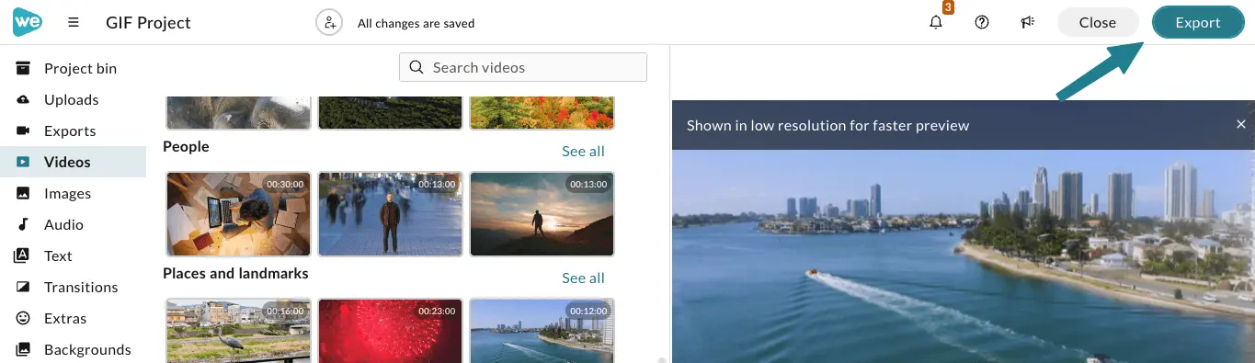Go to Exports section
Screen dimensions: 1255x363
tap(73, 130)
